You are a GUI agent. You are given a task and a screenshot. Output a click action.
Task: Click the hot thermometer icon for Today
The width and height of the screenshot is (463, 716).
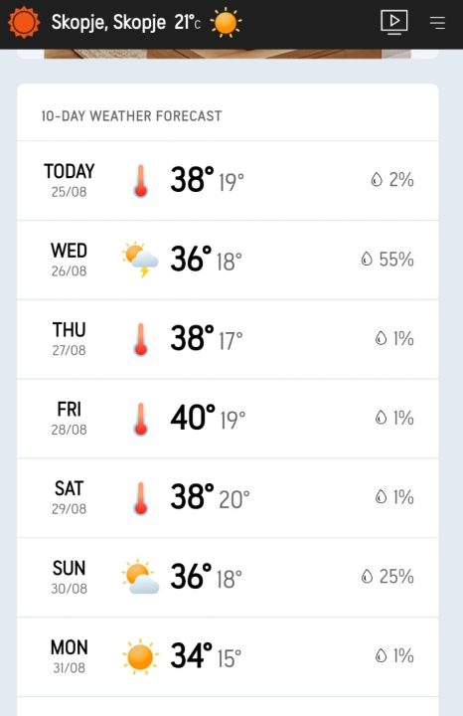coord(141,181)
